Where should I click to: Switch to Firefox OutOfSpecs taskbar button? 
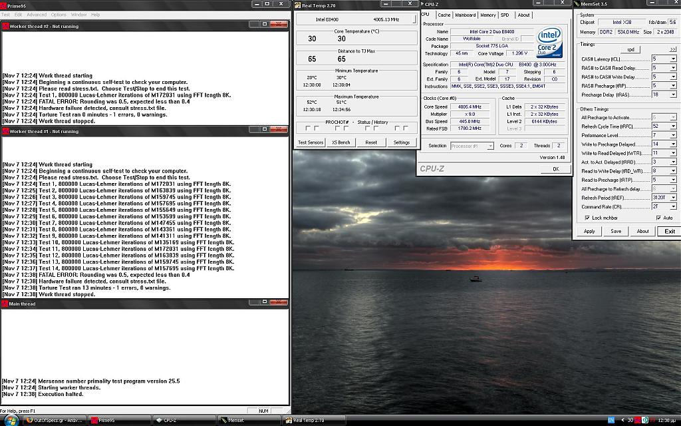pos(54,421)
